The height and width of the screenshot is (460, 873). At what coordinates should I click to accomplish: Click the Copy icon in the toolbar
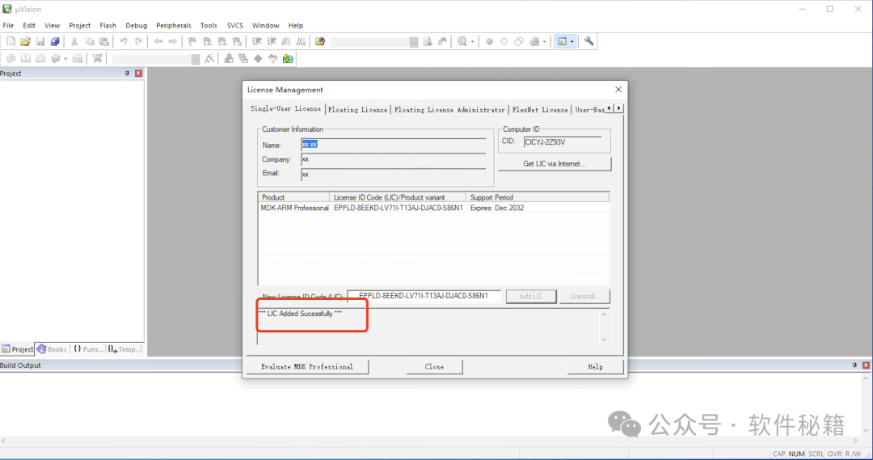point(89,42)
